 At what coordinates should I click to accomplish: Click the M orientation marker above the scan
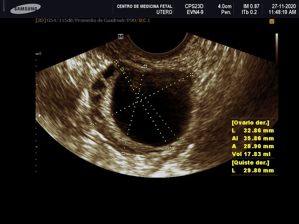coord(121,36)
